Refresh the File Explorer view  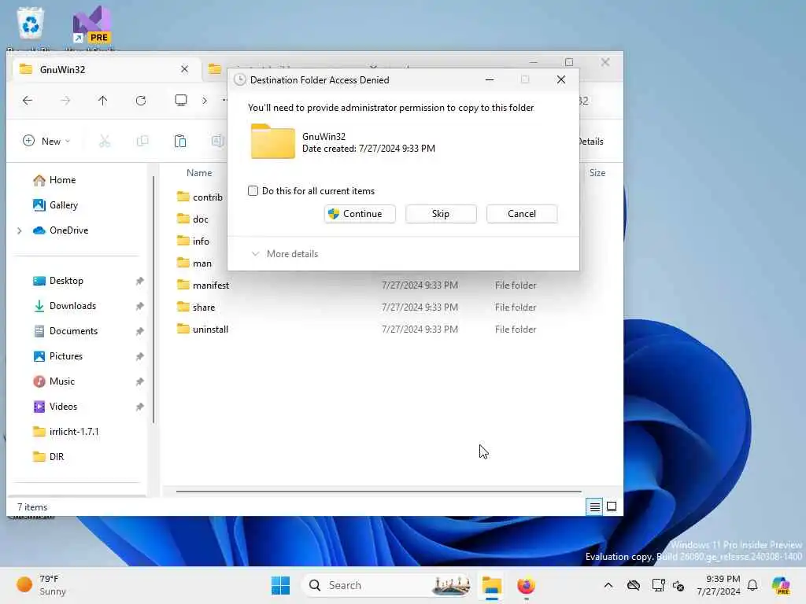tap(141, 101)
